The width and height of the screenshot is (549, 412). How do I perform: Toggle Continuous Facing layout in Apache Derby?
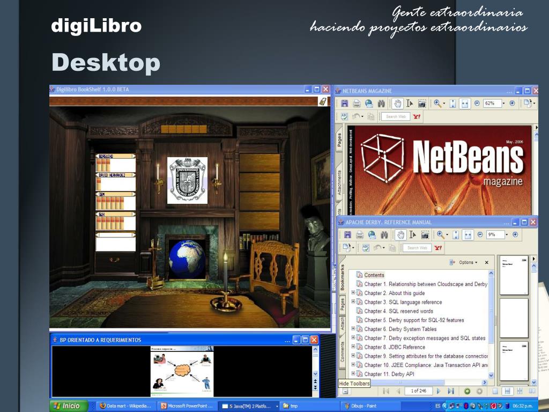(520, 391)
